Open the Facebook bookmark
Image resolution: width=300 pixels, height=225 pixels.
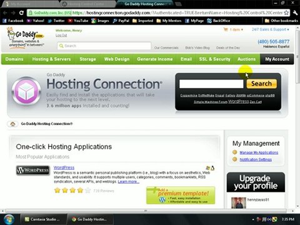pos(13,21)
